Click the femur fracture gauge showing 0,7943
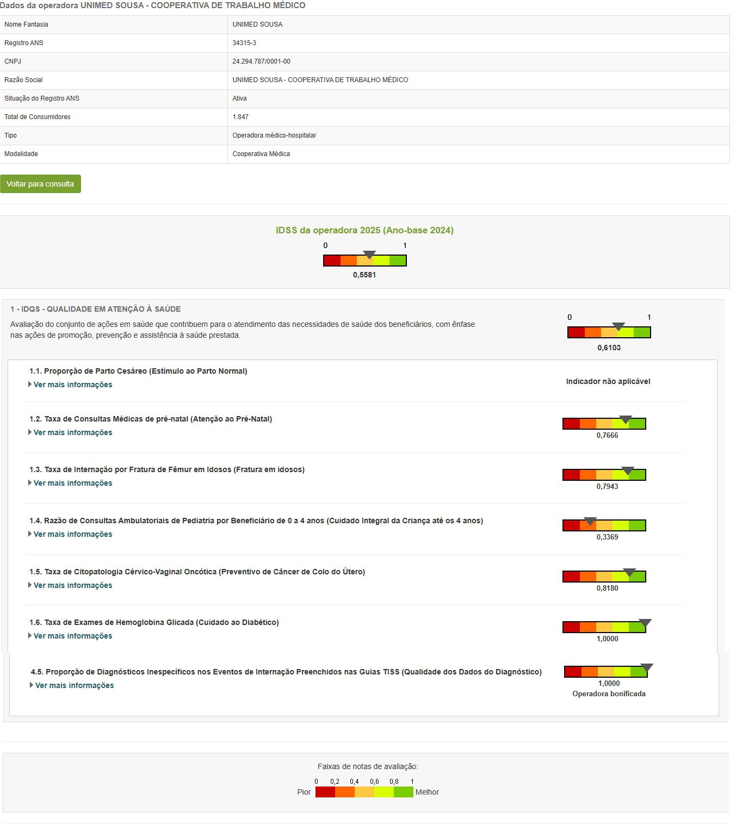The width and height of the screenshot is (730, 836). click(604, 475)
